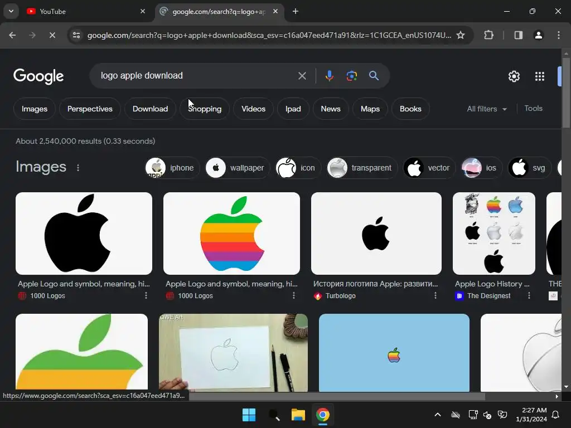Refine images with icon chip
This screenshot has height=428, width=571.
tap(298, 168)
